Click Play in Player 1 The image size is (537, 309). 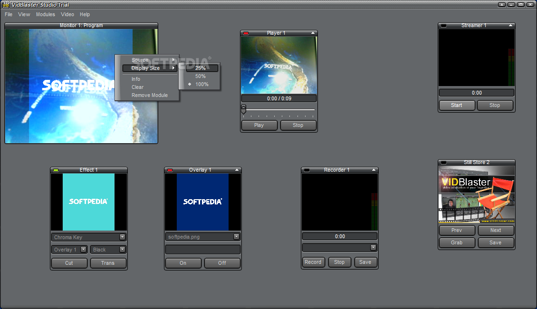(259, 126)
